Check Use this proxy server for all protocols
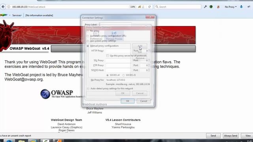Viewport: 253px width, 142px height. [x=108, y=56]
